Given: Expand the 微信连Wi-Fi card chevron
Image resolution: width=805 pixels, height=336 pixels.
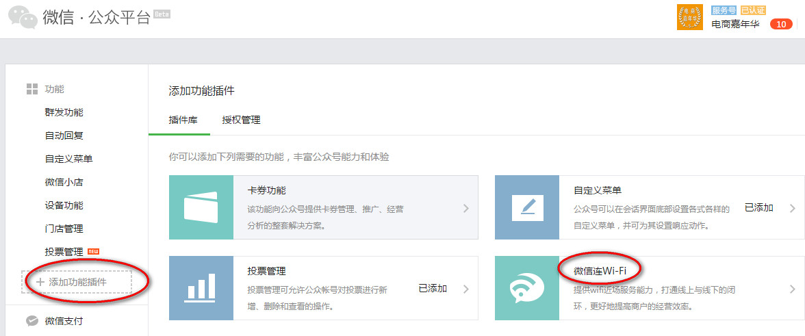Looking at the screenshot, I should click(x=792, y=289).
